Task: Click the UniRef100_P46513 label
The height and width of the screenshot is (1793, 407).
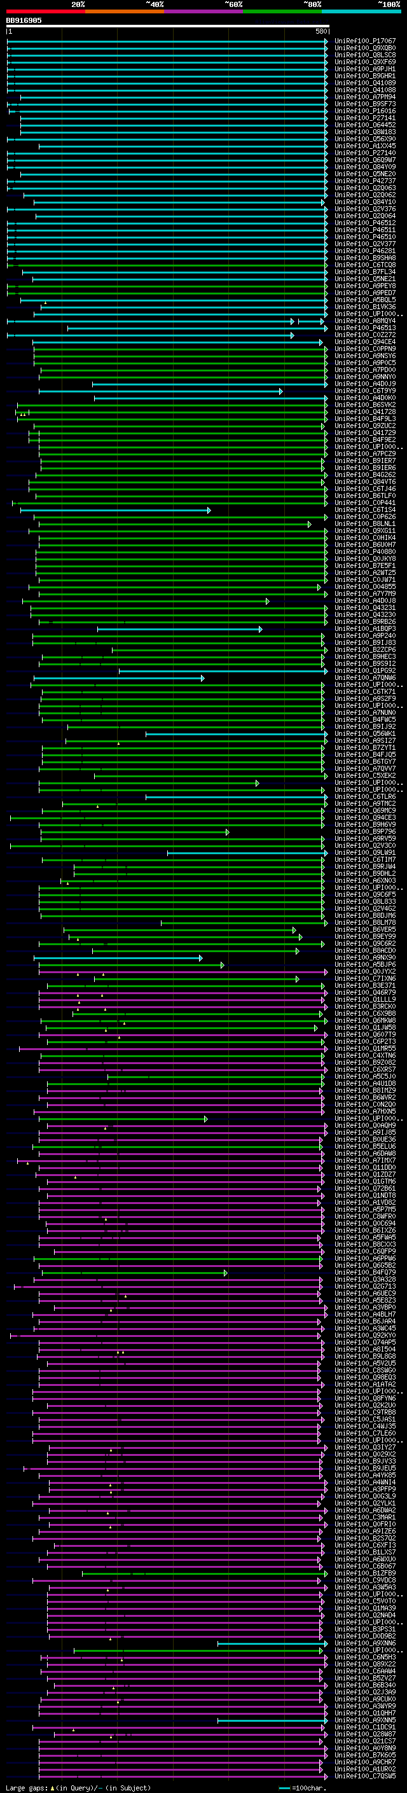Action: point(364,328)
